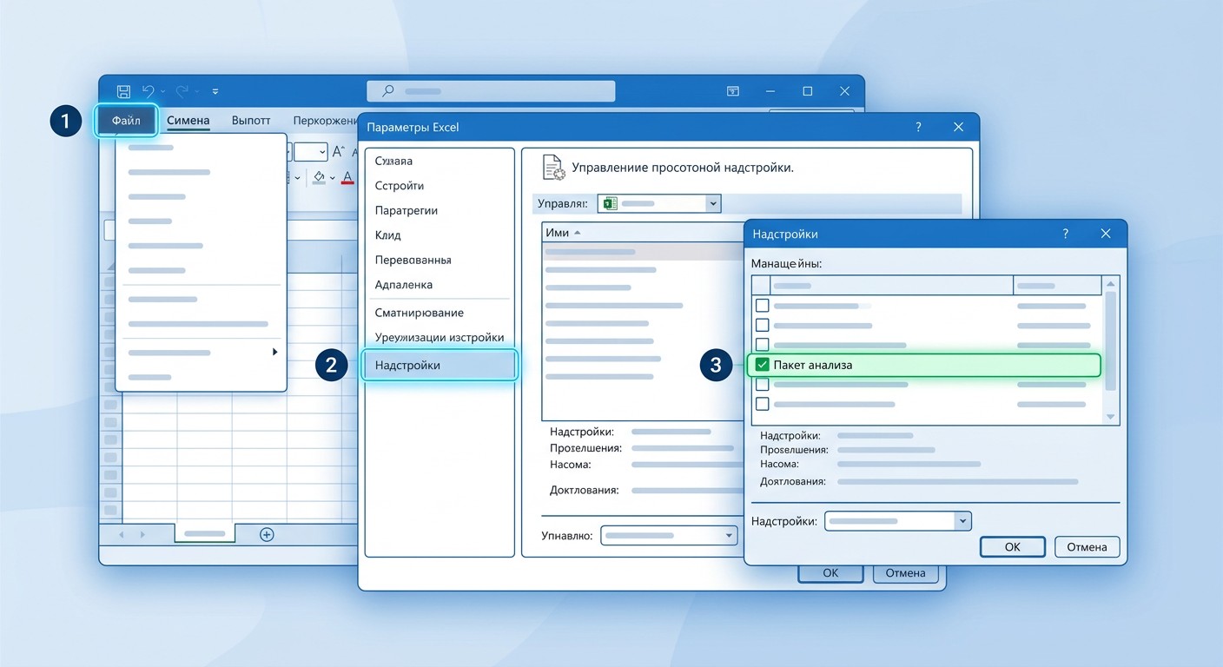The height and width of the screenshot is (667, 1223).
Task: Click the magnifier icon in the title bar search
Action: click(388, 90)
